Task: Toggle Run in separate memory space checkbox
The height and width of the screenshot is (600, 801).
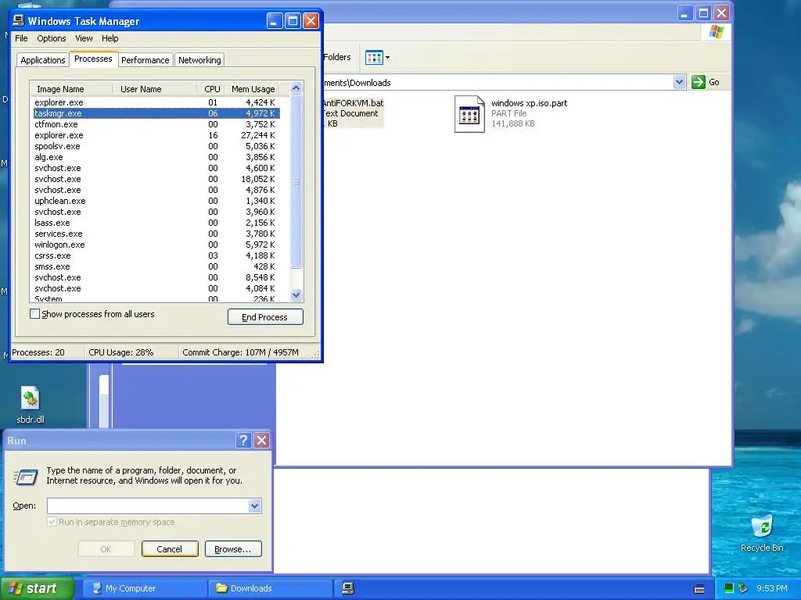Action: click(x=52, y=521)
